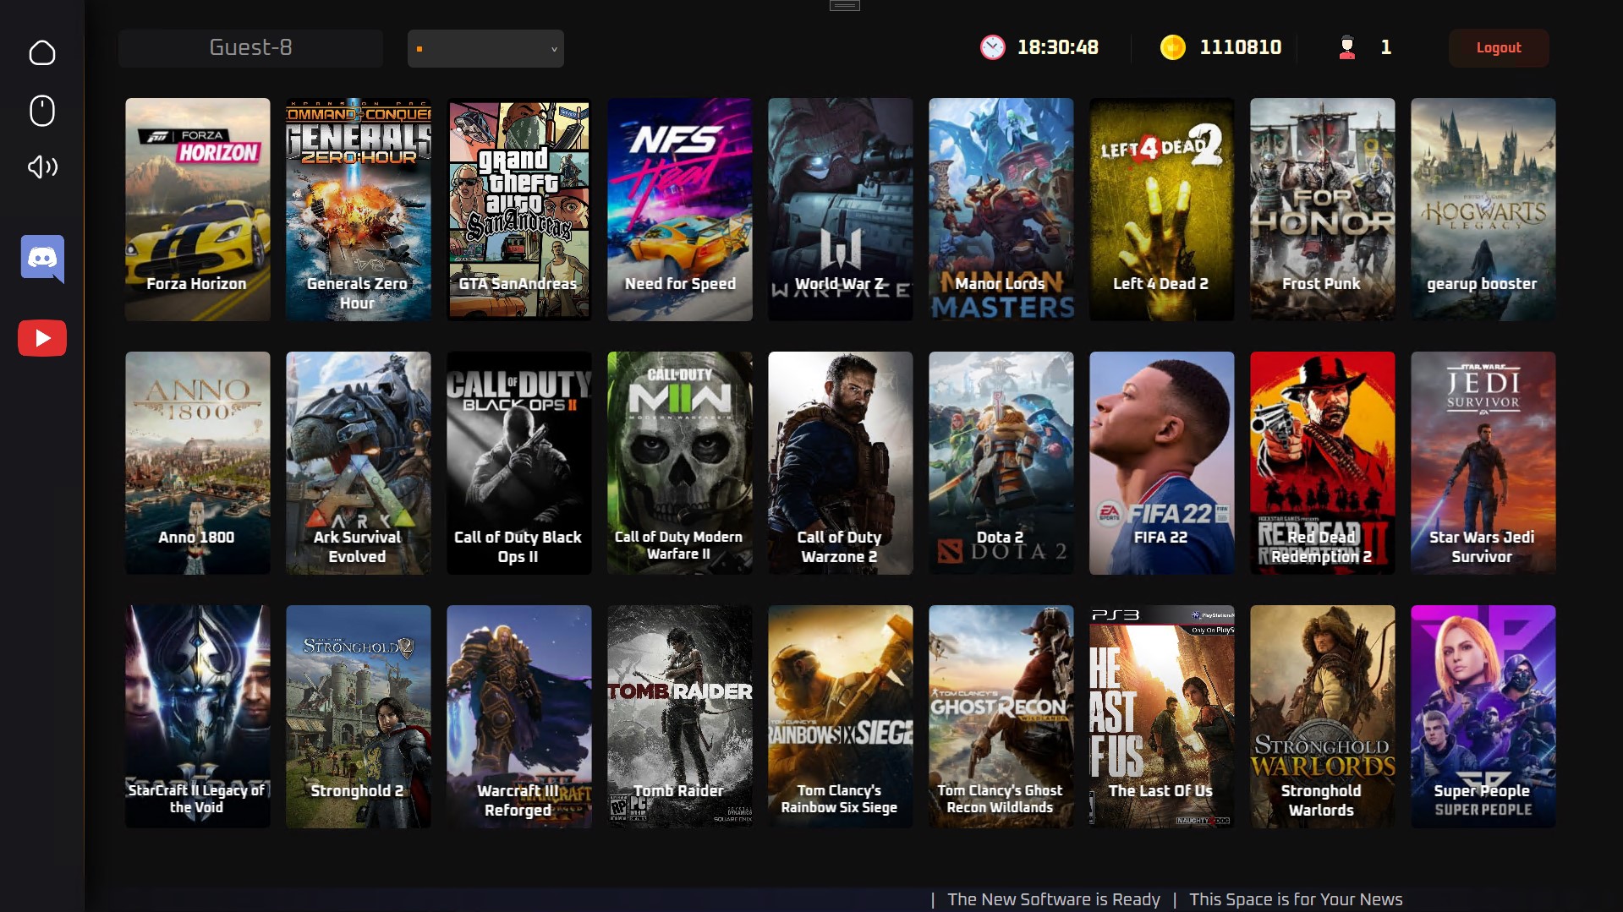This screenshot has height=912, width=1623.
Task: Open Call of Duty Modern Warfare II
Action: (680, 463)
